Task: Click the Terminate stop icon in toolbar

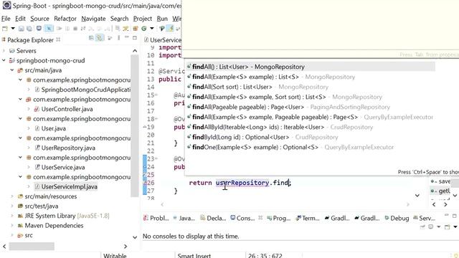Action: pos(75,29)
